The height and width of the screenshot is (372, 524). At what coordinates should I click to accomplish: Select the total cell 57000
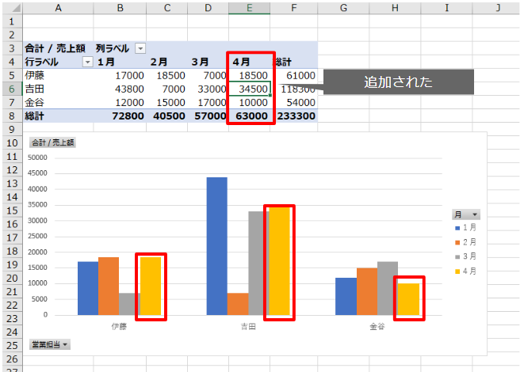pos(208,116)
